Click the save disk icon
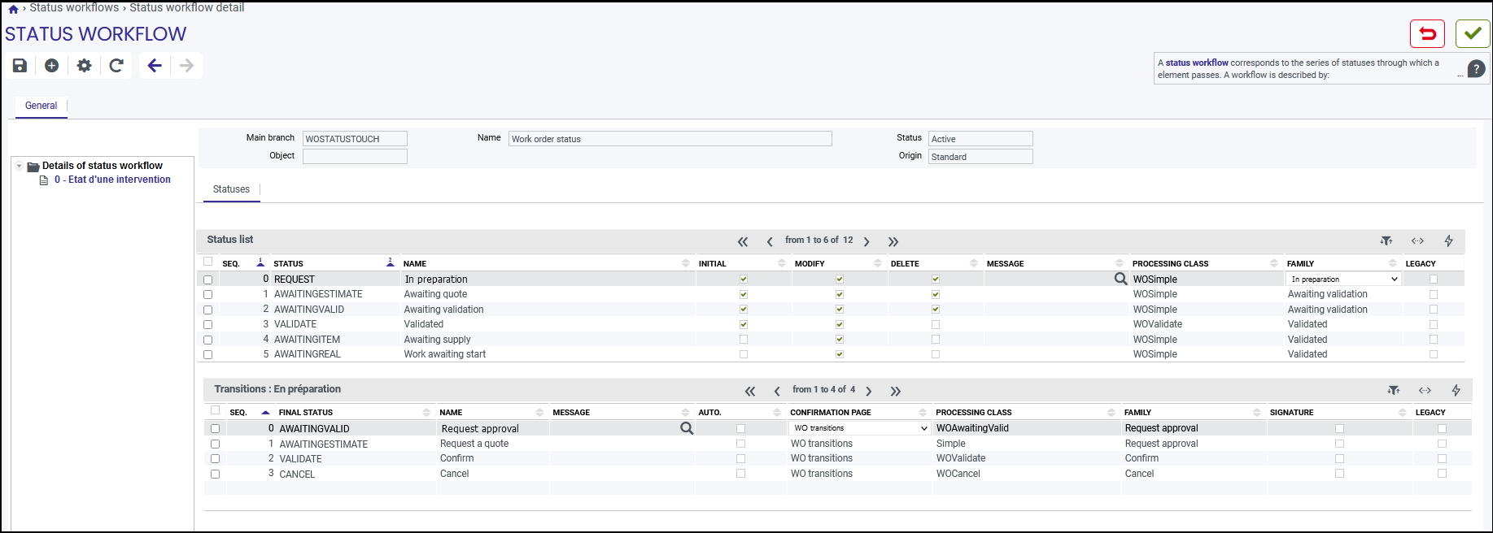Image resolution: width=1493 pixels, height=533 pixels. (x=20, y=66)
